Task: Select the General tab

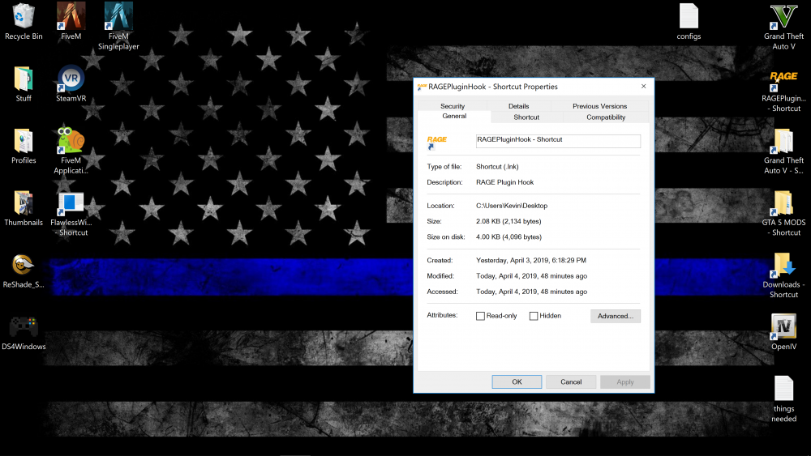Action: (x=454, y=116)
